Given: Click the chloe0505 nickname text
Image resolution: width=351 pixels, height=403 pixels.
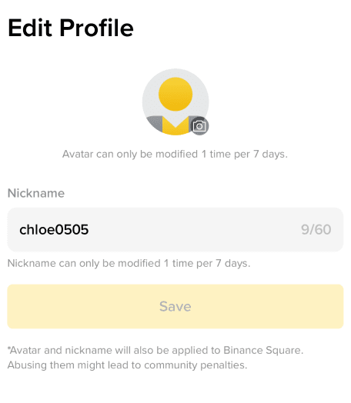Looking at the screenshot, I should point(54,229).
